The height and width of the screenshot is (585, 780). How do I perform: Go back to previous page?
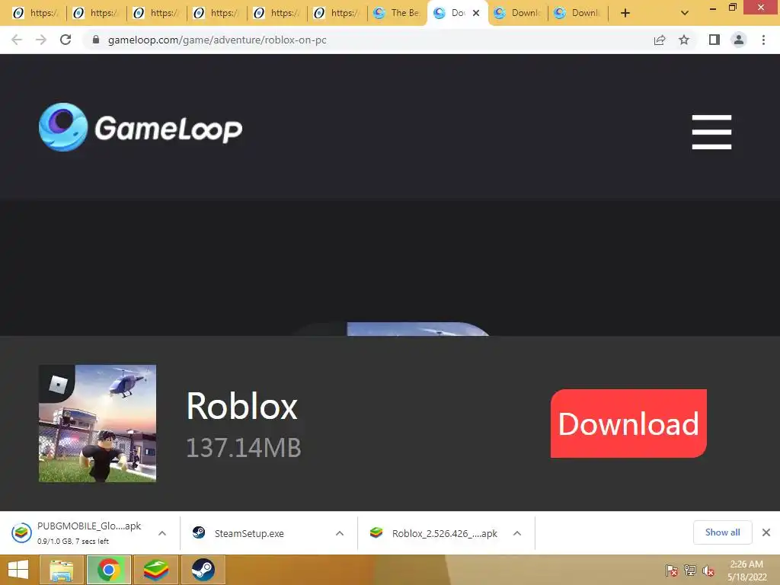pos(17,40)
